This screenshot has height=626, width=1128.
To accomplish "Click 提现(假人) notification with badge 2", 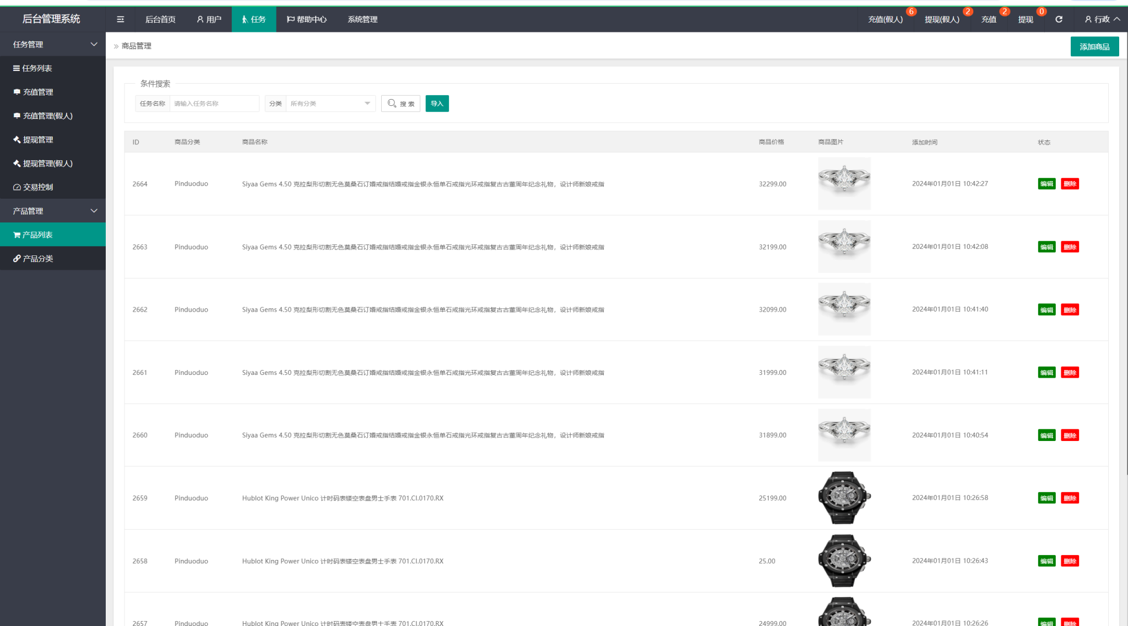I will click(x=942, y=19).
